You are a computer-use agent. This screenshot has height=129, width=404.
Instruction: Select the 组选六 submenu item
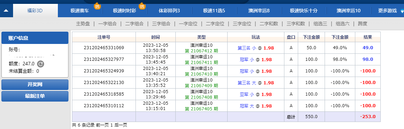pos(343,24)
